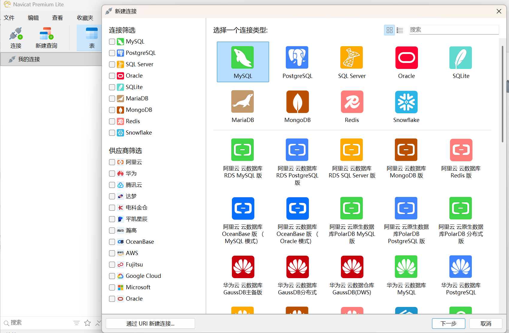Pick the SQL Server connection tile
This screenshot has width=509, height=333.
pyautogui.click(x=352, y=62)
